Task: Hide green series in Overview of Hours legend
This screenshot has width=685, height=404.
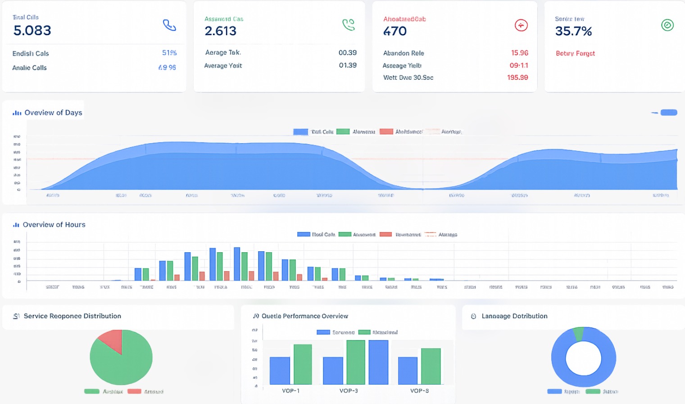Action: pyautogui.click(x=345, y=235)
